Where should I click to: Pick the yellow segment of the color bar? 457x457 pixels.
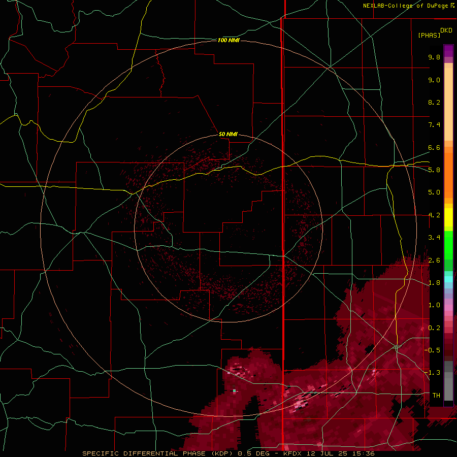point(448,217)
